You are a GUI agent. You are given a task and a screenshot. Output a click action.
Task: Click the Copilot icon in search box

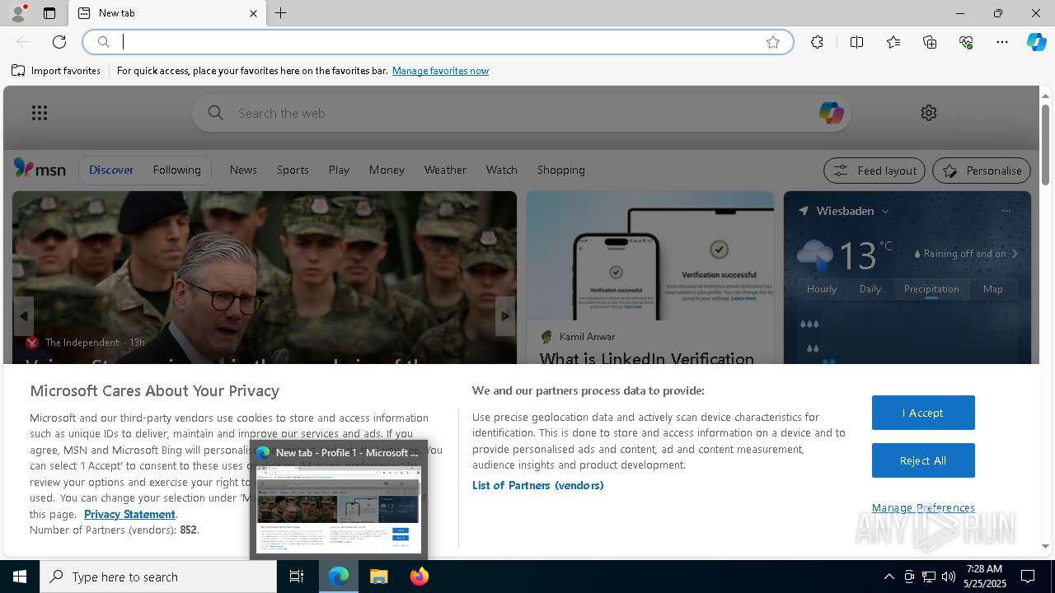click(x=831, y=113)
